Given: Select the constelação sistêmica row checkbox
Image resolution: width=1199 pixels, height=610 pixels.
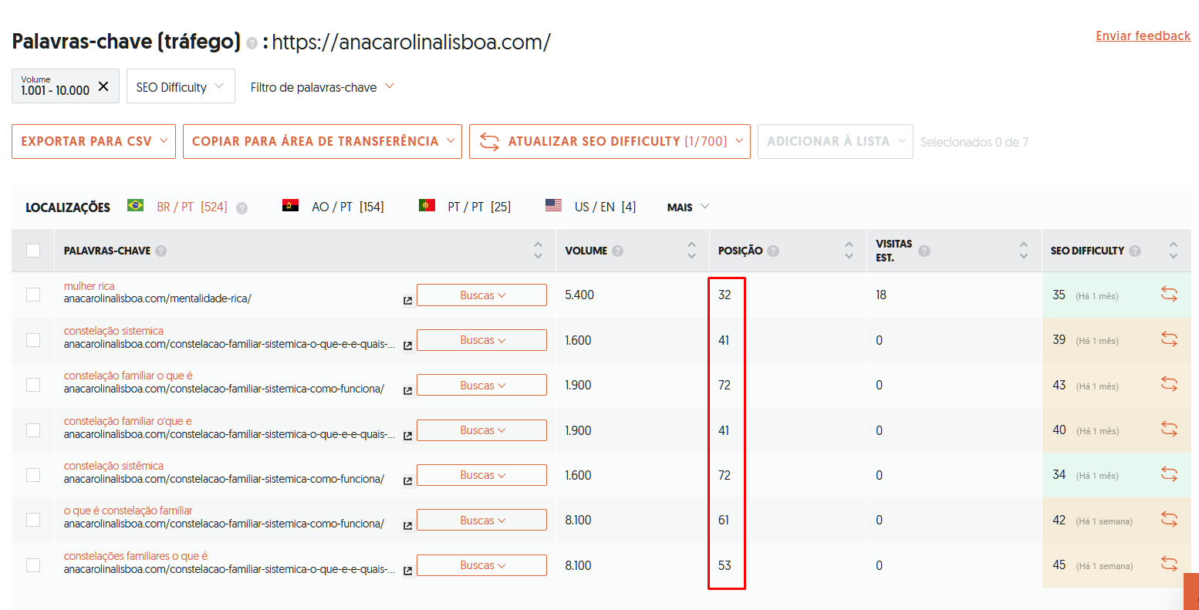Looking at the screenshot, I should (x=33, y=475).
